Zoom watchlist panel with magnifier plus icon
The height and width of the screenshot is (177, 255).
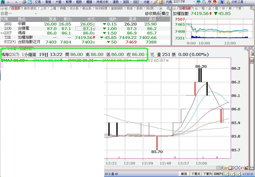[169, 8]
